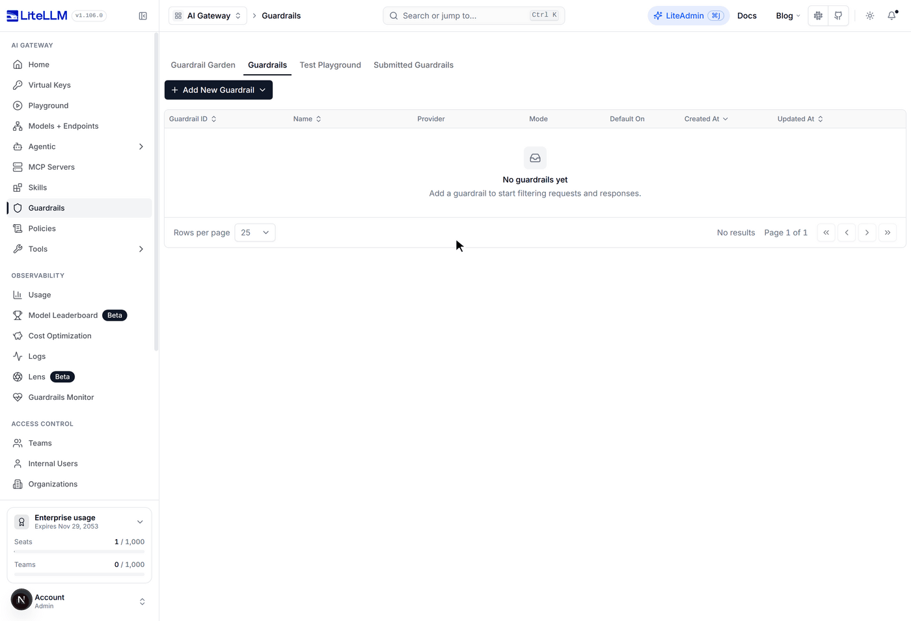Click the version v1.106.0 badge
Screen dimensions: 911x621
click(x=89, y=16)
